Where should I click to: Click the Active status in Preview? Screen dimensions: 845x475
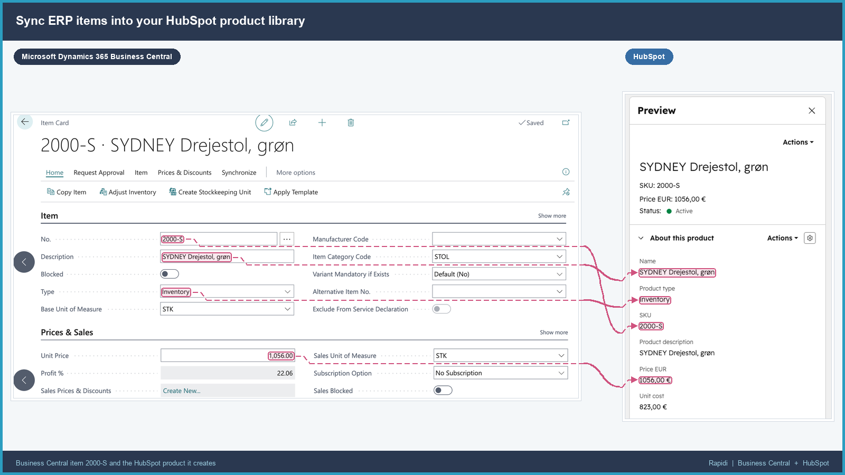coord(680,211)
